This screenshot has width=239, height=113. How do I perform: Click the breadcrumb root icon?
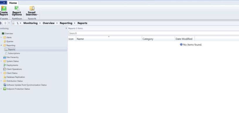(x=13, y=23)
